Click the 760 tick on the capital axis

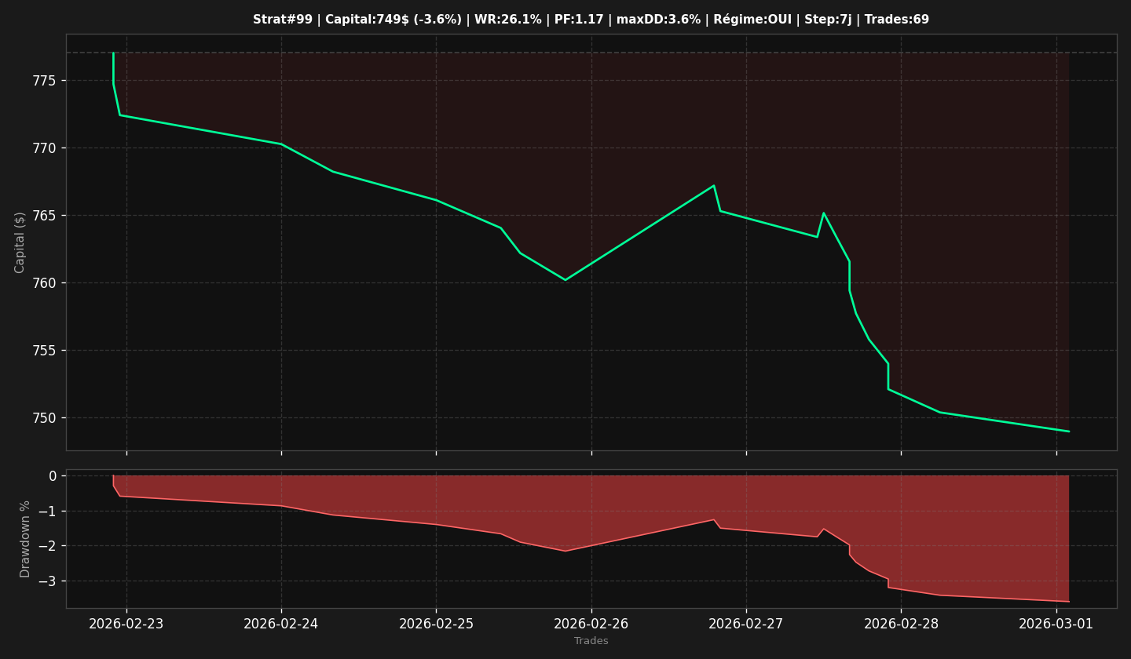[x=46, y=283]
